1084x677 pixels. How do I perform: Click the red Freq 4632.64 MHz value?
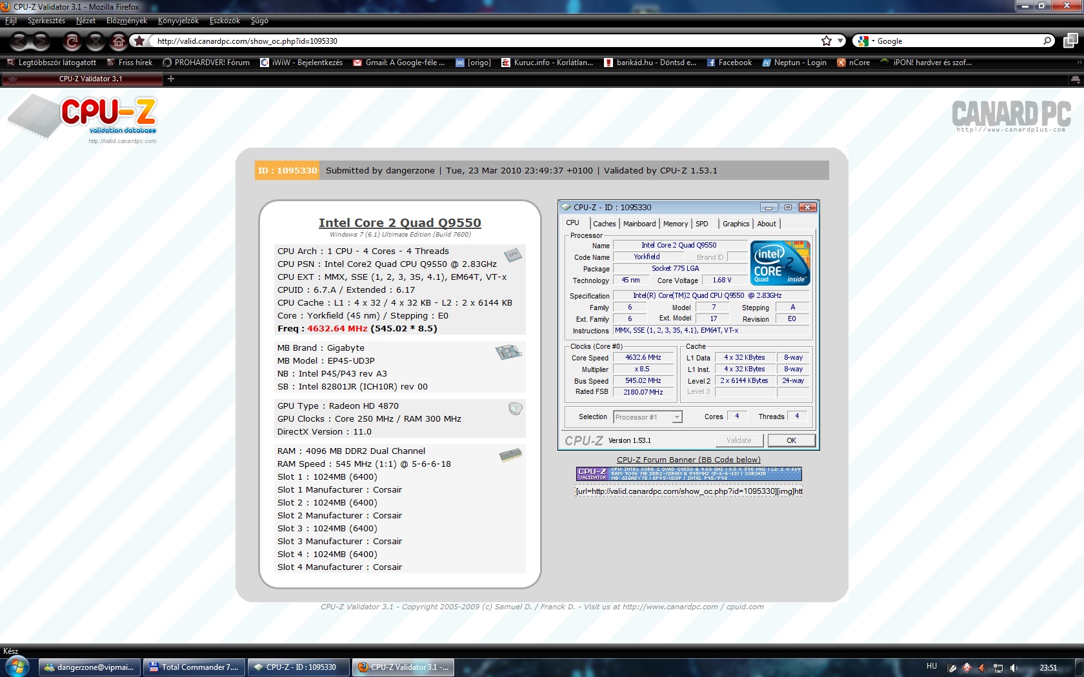(x=337, y=328)
